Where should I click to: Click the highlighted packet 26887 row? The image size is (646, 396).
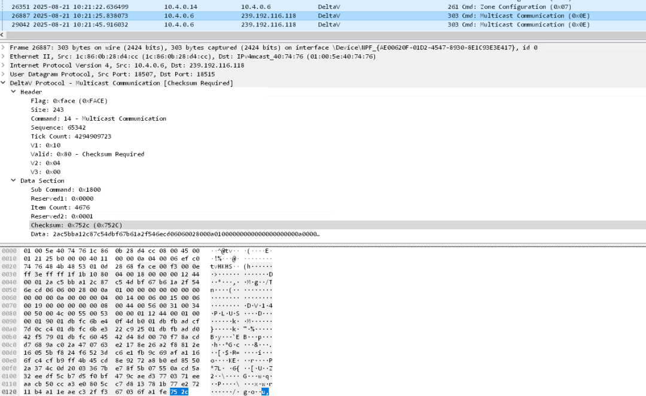299,16
